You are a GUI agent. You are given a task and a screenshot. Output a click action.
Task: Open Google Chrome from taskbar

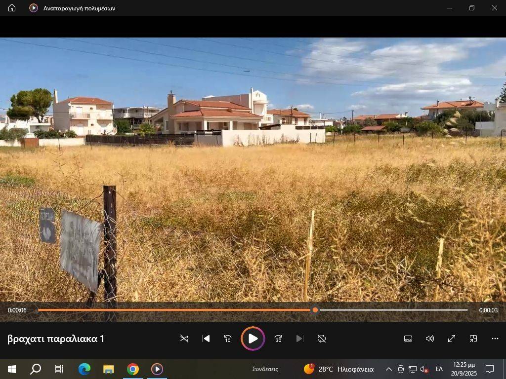(x=132, y=369)
